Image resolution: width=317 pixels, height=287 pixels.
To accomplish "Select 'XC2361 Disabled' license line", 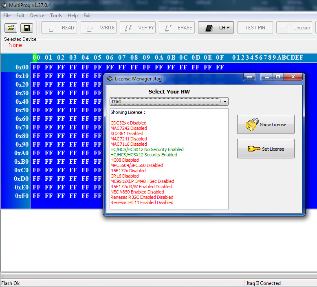I will pyautogui.click(x=127, y=133).
